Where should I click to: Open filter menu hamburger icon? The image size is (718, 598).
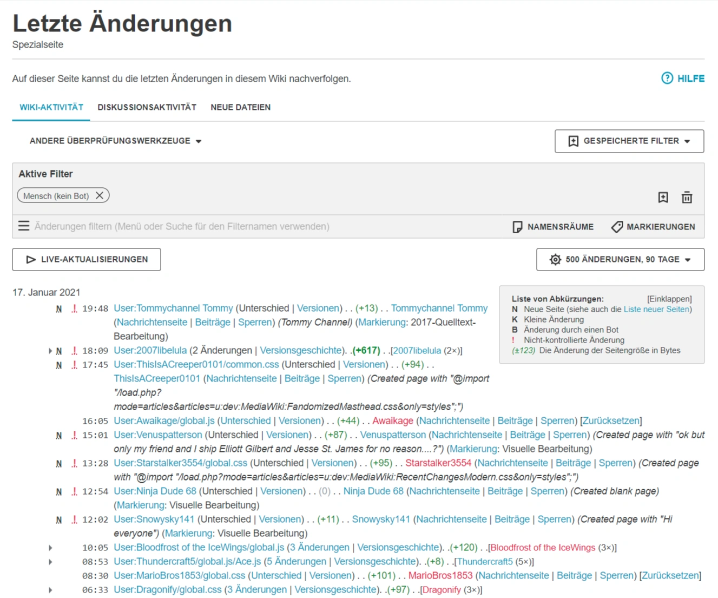click(x=24, y=226)
